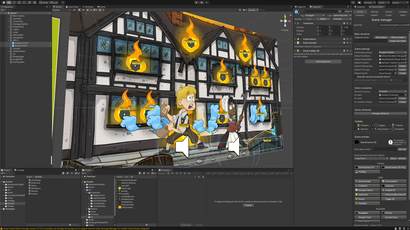Open the Variables tab in AC Game Editor
Screen dimensions: 410x230
pyautogui.click(x=403, y=12)
